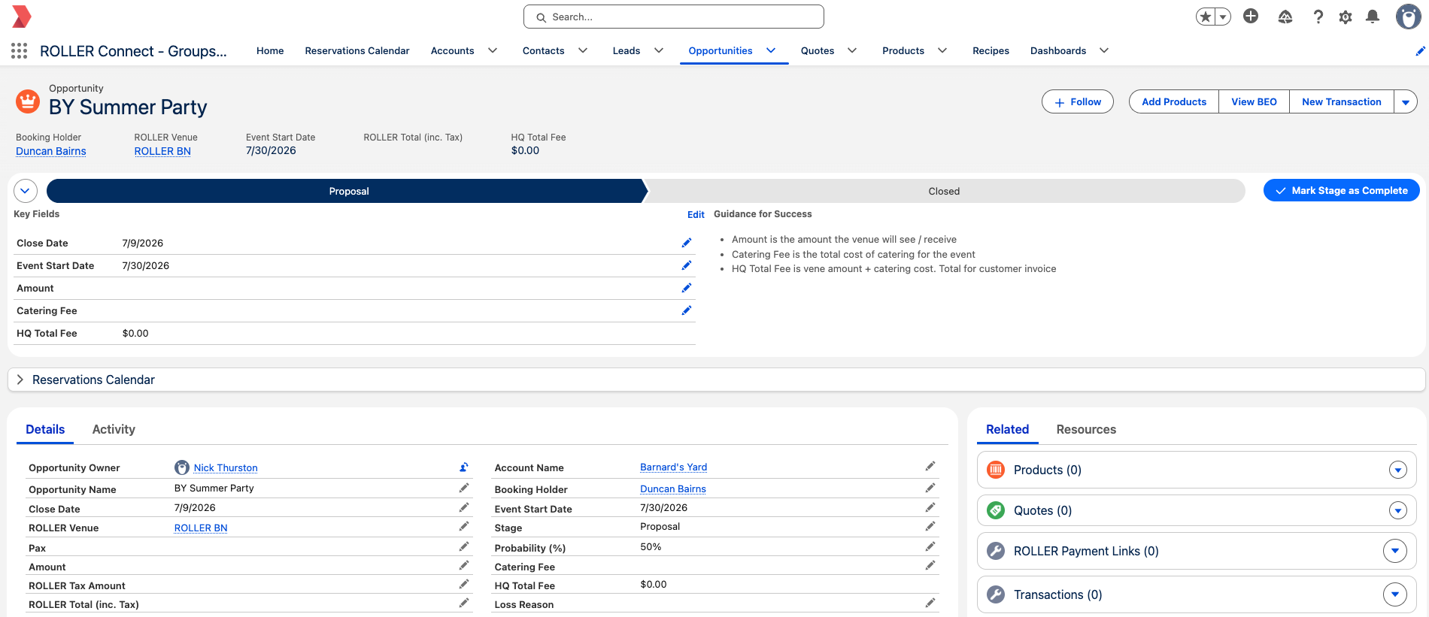Open Leads nav dropdown chevron
Image resolution: width=1429 pixels, height=617 pixels.
click(x=659, y=51)
